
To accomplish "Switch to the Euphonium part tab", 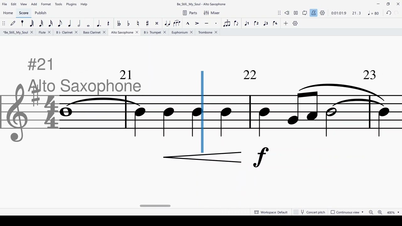I will click(180, 32).
